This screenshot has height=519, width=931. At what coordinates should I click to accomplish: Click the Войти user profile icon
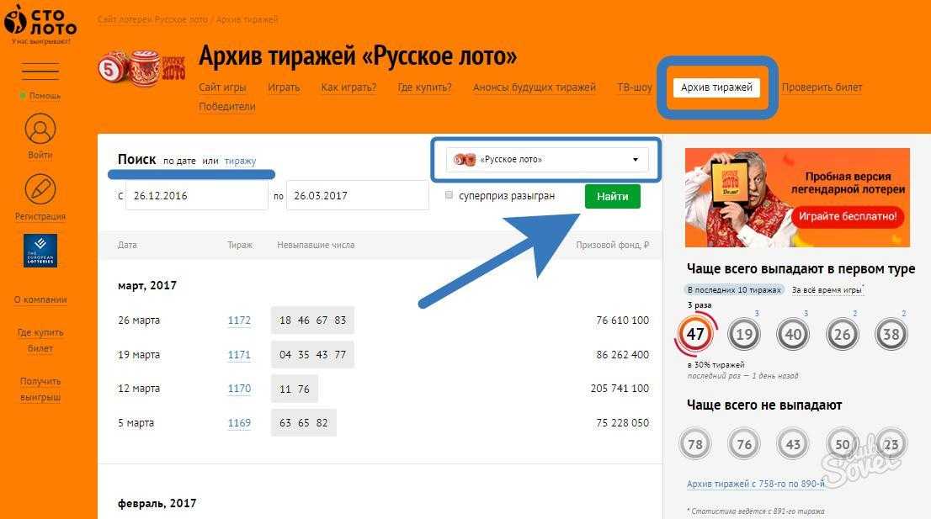tap(40, 130)
